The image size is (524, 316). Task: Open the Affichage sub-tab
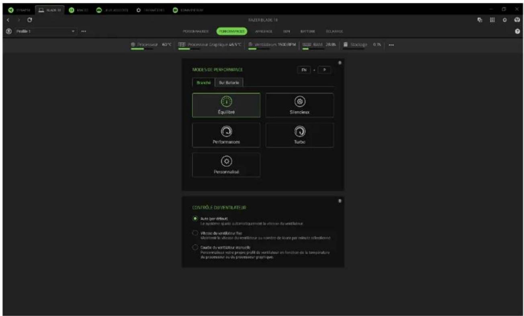264,31
